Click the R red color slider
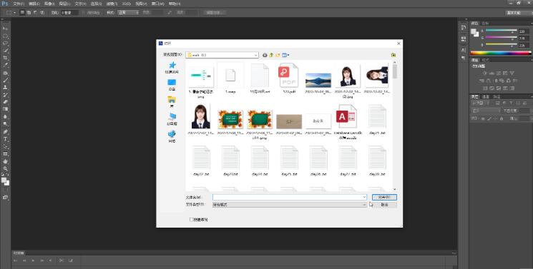533x269 pixels. click(x=501, y=31)
